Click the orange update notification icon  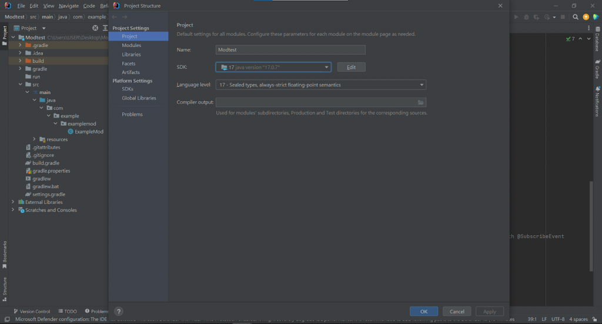586,17
